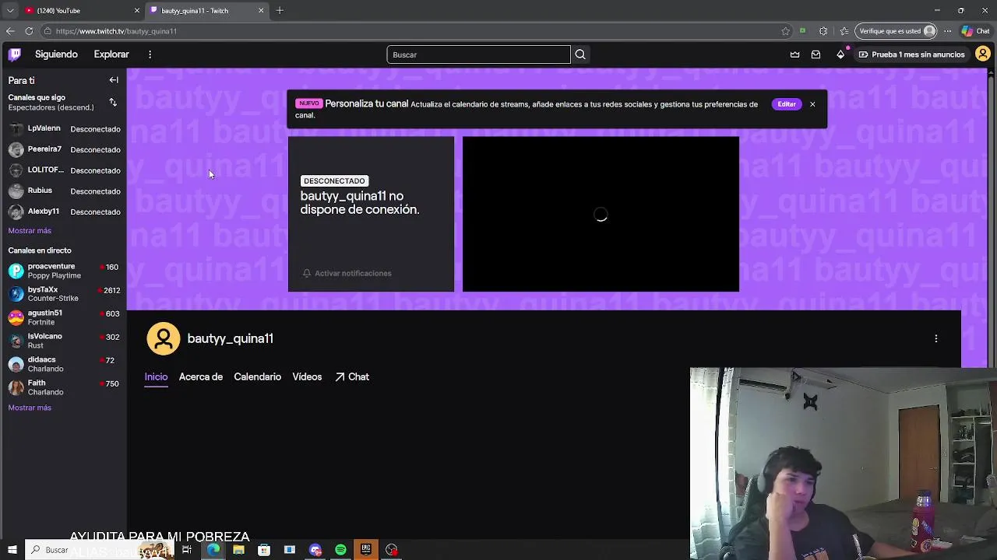Select the Inicio channel tab
Screen dimensions: 997x560
tap(156, 376)
